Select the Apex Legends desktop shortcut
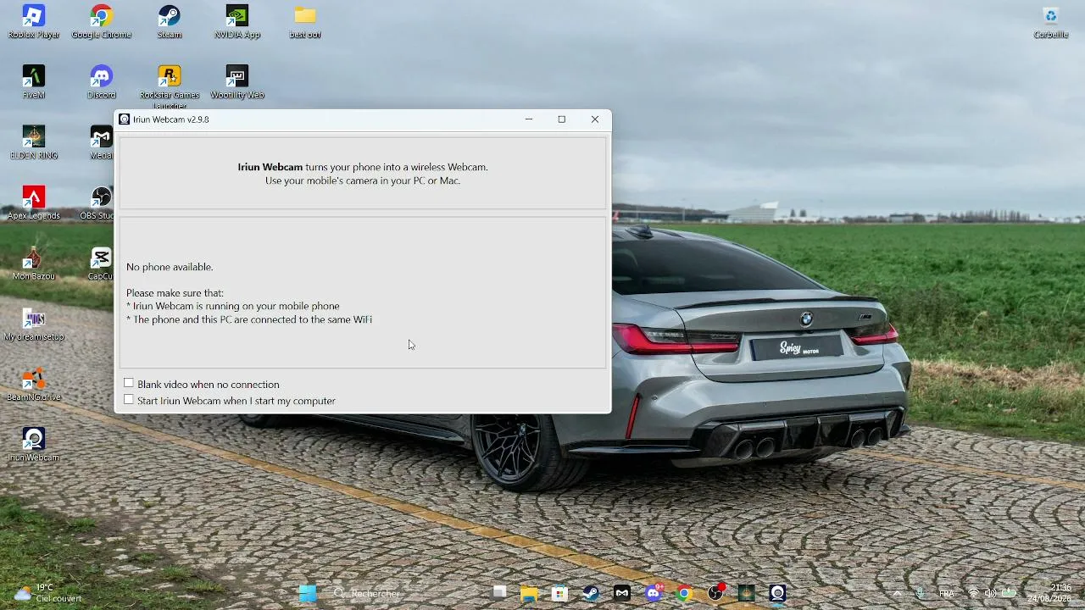Screen dimensions: 1085x610 click(34, 203)
